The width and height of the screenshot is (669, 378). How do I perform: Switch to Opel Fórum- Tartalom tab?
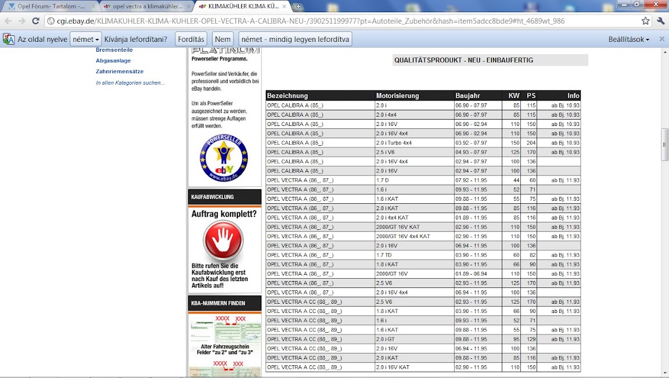click(x=51, y=6)
